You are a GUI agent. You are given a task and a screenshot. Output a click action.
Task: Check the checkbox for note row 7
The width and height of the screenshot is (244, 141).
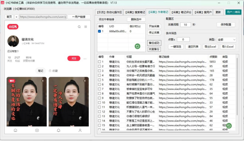click(99, 89)
